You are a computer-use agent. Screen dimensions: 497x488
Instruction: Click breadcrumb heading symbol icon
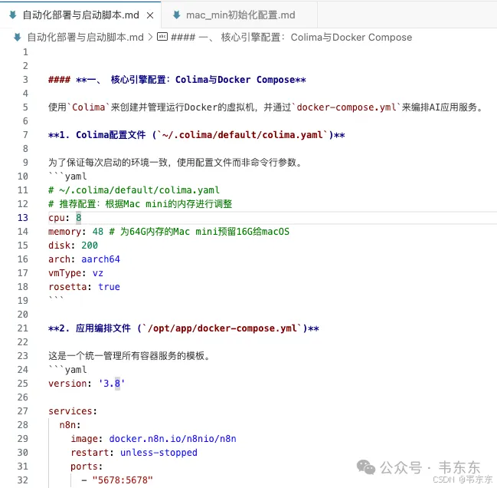(x=162, y=37)
